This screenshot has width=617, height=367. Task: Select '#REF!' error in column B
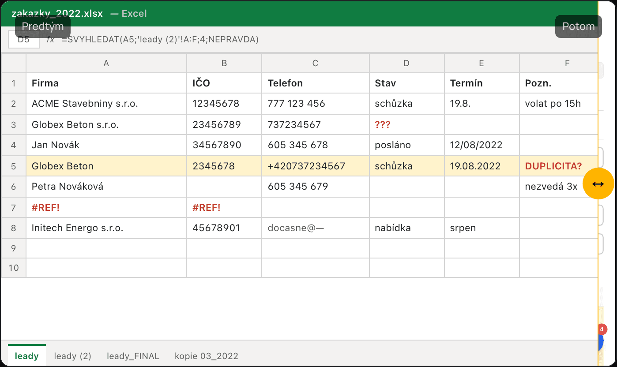pos(224,207)
